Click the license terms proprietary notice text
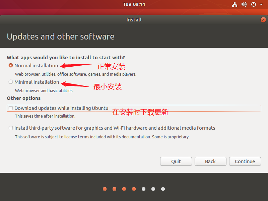Image resolution: width=268 pixels, height=201 pixels. (x=102, y=137)
